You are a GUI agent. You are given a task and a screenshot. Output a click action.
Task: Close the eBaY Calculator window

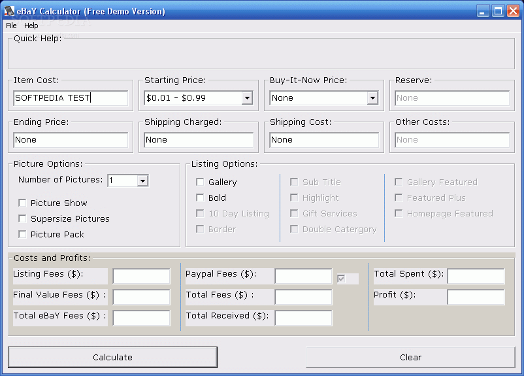[513, 11]
